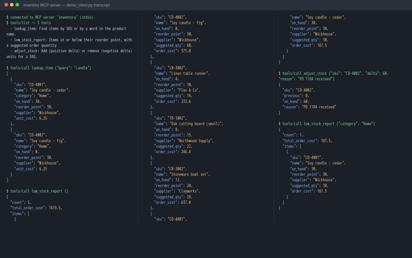Click the '"suggested_qty": 60' line
The image size is (412, 258).
click(x=173, y=45)
